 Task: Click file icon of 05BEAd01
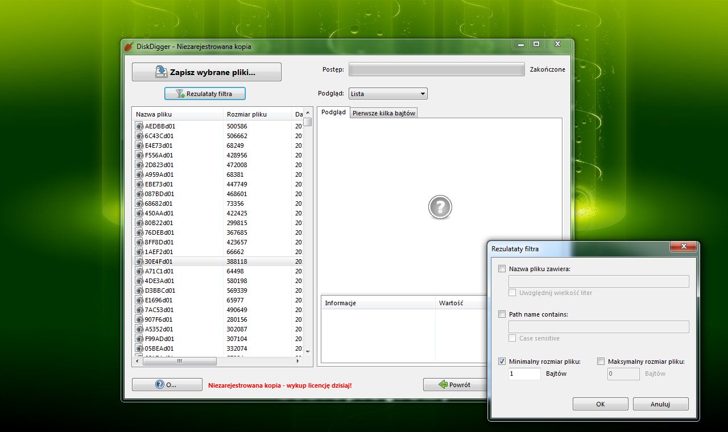(139, 348)
